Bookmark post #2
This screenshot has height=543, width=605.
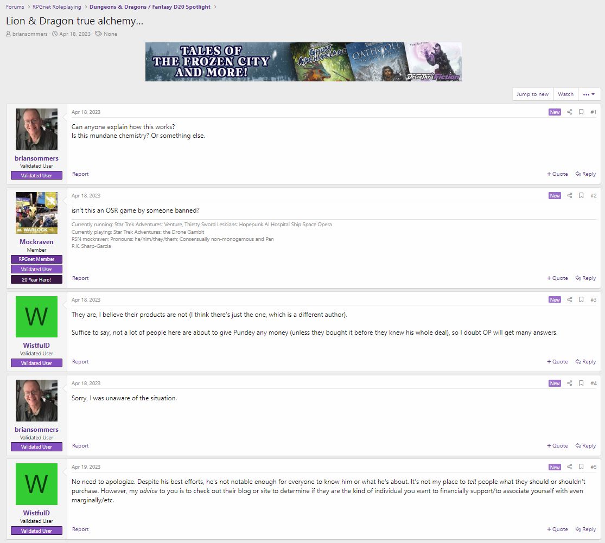(581, 195)
